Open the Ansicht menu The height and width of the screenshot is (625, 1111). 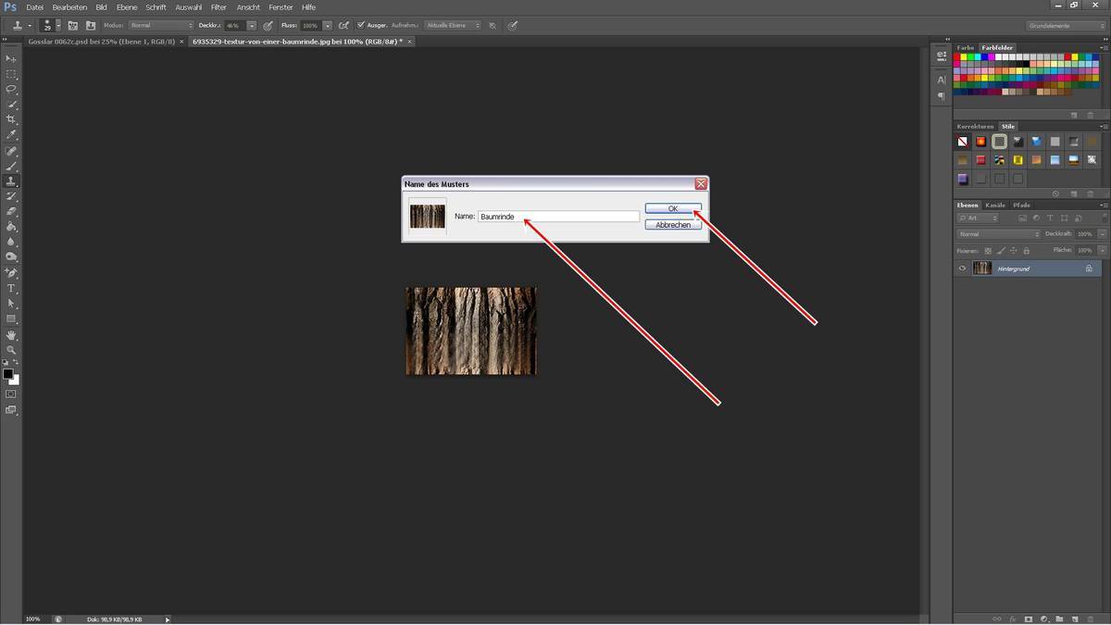[x=248, y=6]
